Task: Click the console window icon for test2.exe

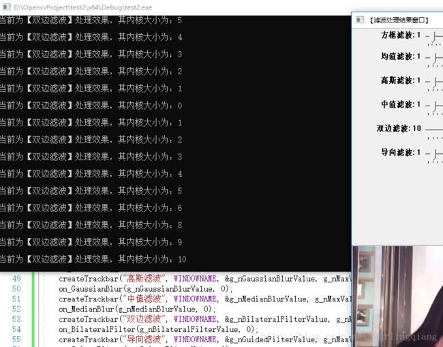Action: point(6,7)
